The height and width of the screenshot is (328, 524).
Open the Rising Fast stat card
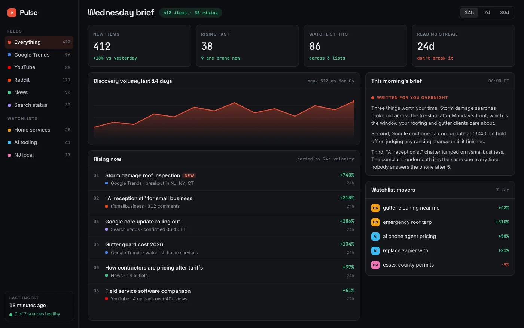[247, 46]
